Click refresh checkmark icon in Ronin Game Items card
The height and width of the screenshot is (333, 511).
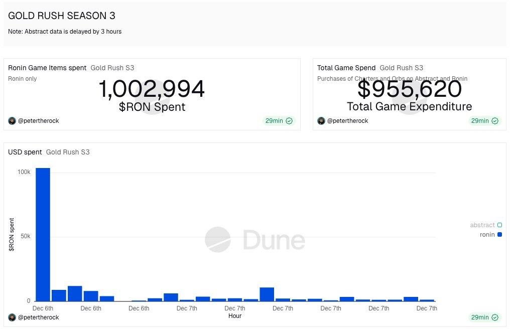[289, 121]
